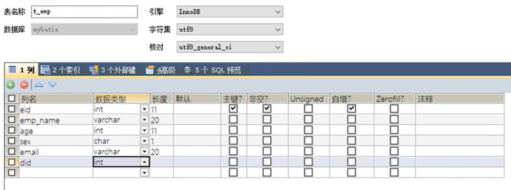Click the green add column icon
Screen dimensions: 511x190
(11, 85)
